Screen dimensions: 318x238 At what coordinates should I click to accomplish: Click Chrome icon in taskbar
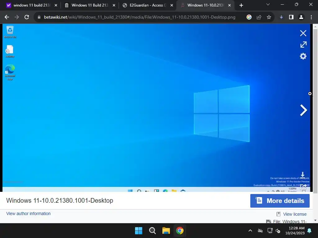180,231
